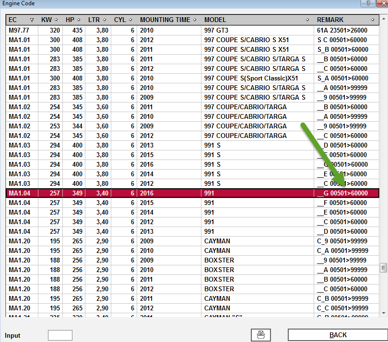Select the 997 COUPE S(Sport Classic)X51 row
Image resolution: width=388 pixels, height=342 pixels.
(x=192, y=78)
